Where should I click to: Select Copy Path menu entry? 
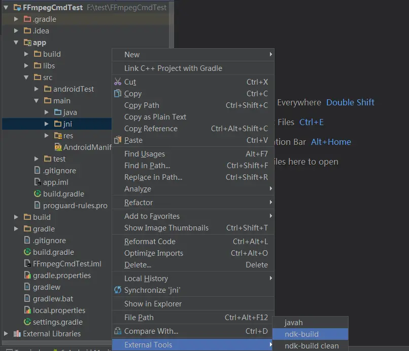193,105
